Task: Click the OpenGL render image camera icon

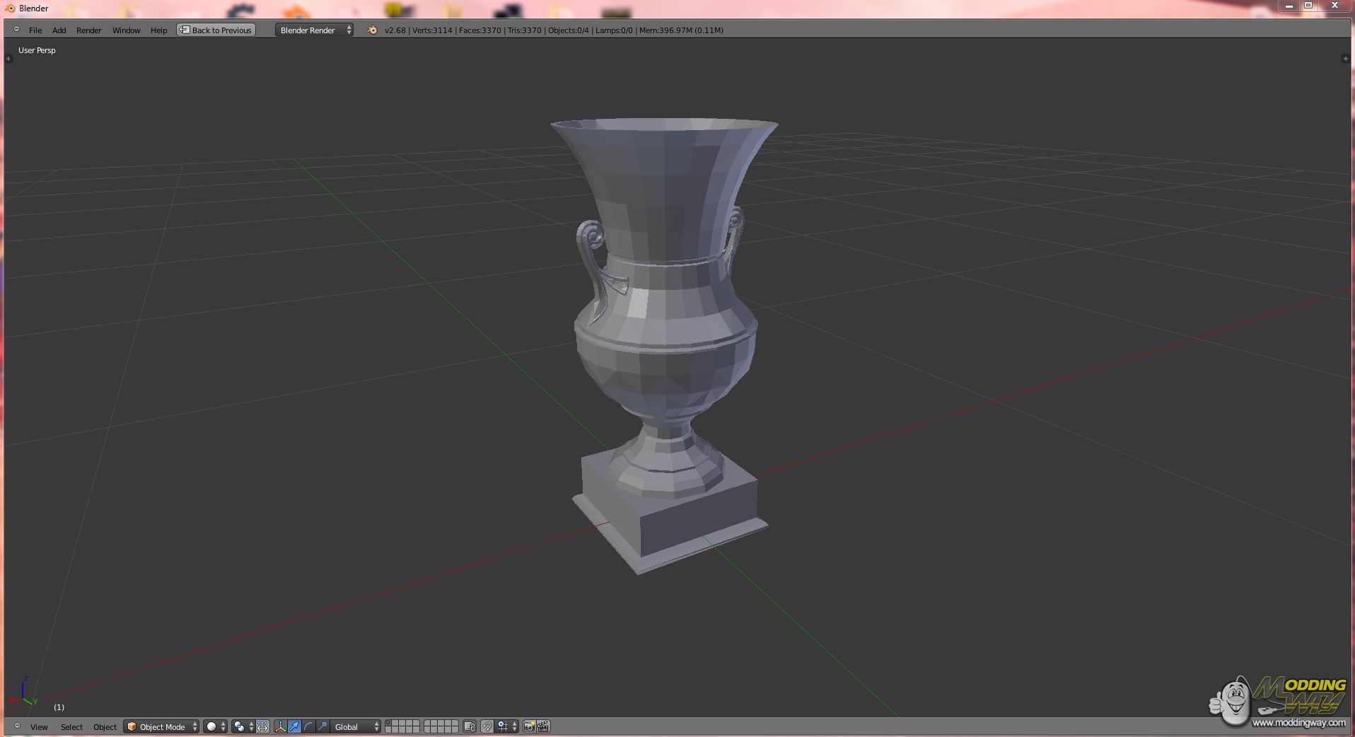Action: (x=529, y=726)
